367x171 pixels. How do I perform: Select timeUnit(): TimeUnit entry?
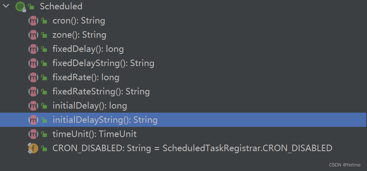(x=95, y=134)
